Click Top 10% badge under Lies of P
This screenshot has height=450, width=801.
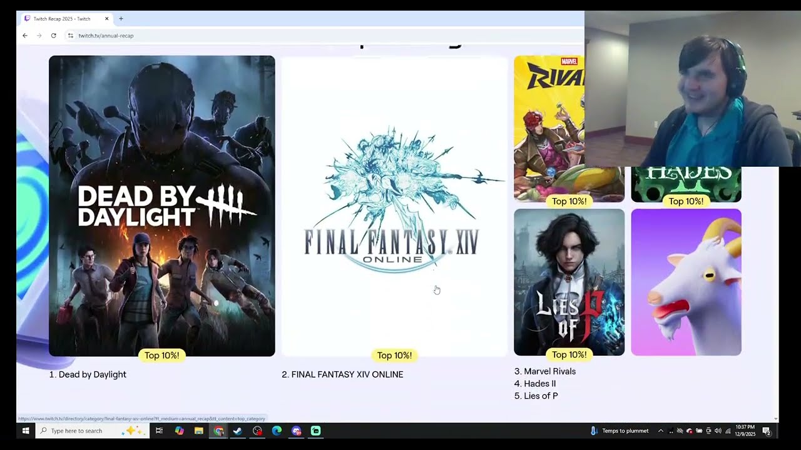point(569,354)
